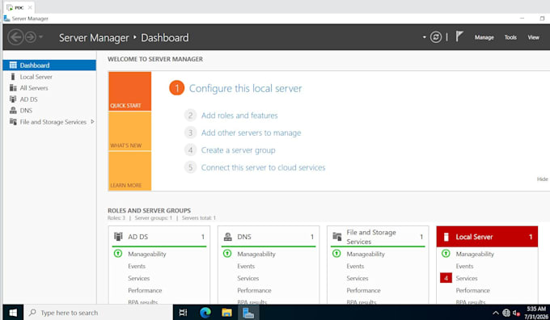This screenshot has height=320, width=550.
Task: Open the Learn More tile
Action: click(129, 171)
